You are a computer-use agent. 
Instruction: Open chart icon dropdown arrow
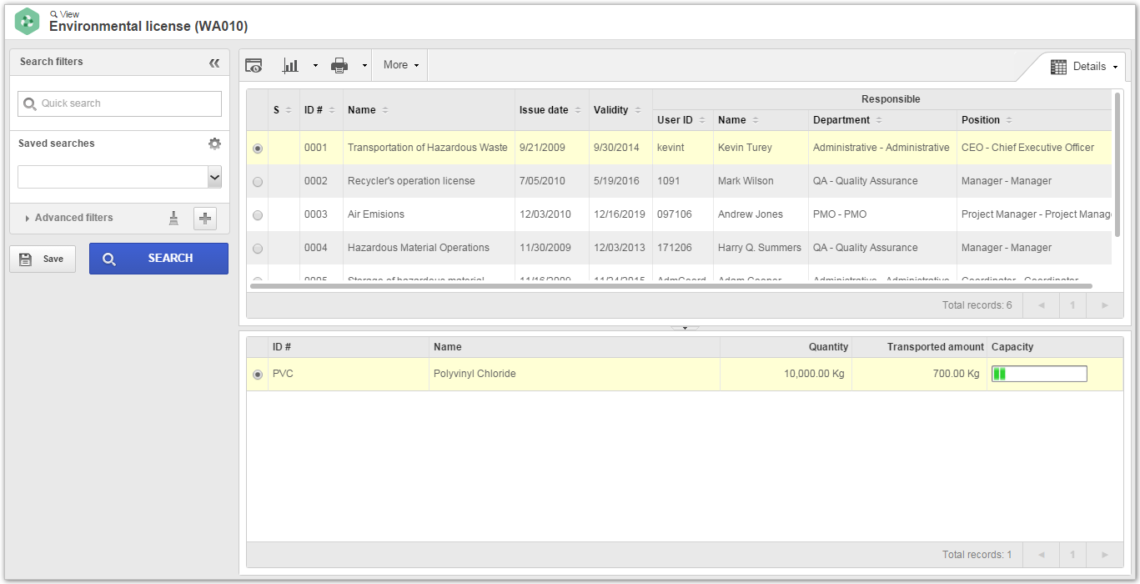tap(315, 66)
